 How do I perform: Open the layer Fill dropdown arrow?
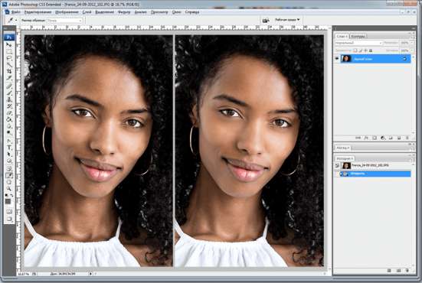(x=412, y=50)
